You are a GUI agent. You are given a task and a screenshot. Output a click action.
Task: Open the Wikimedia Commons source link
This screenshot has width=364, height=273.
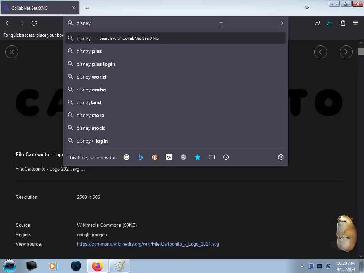click(x=148, y=244)
